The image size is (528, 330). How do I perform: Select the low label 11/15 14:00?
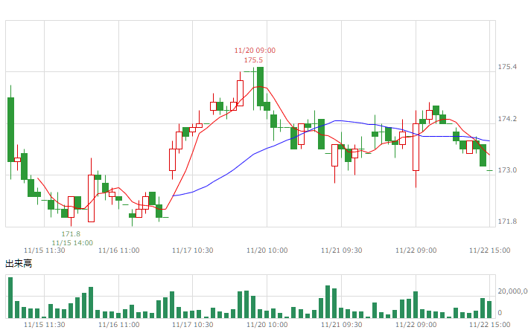pyautogui.click(x=72, y=242)
